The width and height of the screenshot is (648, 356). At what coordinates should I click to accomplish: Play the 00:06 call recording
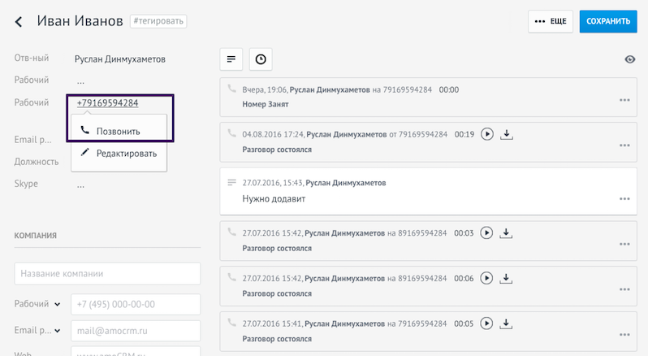click(x=486, y=278)
